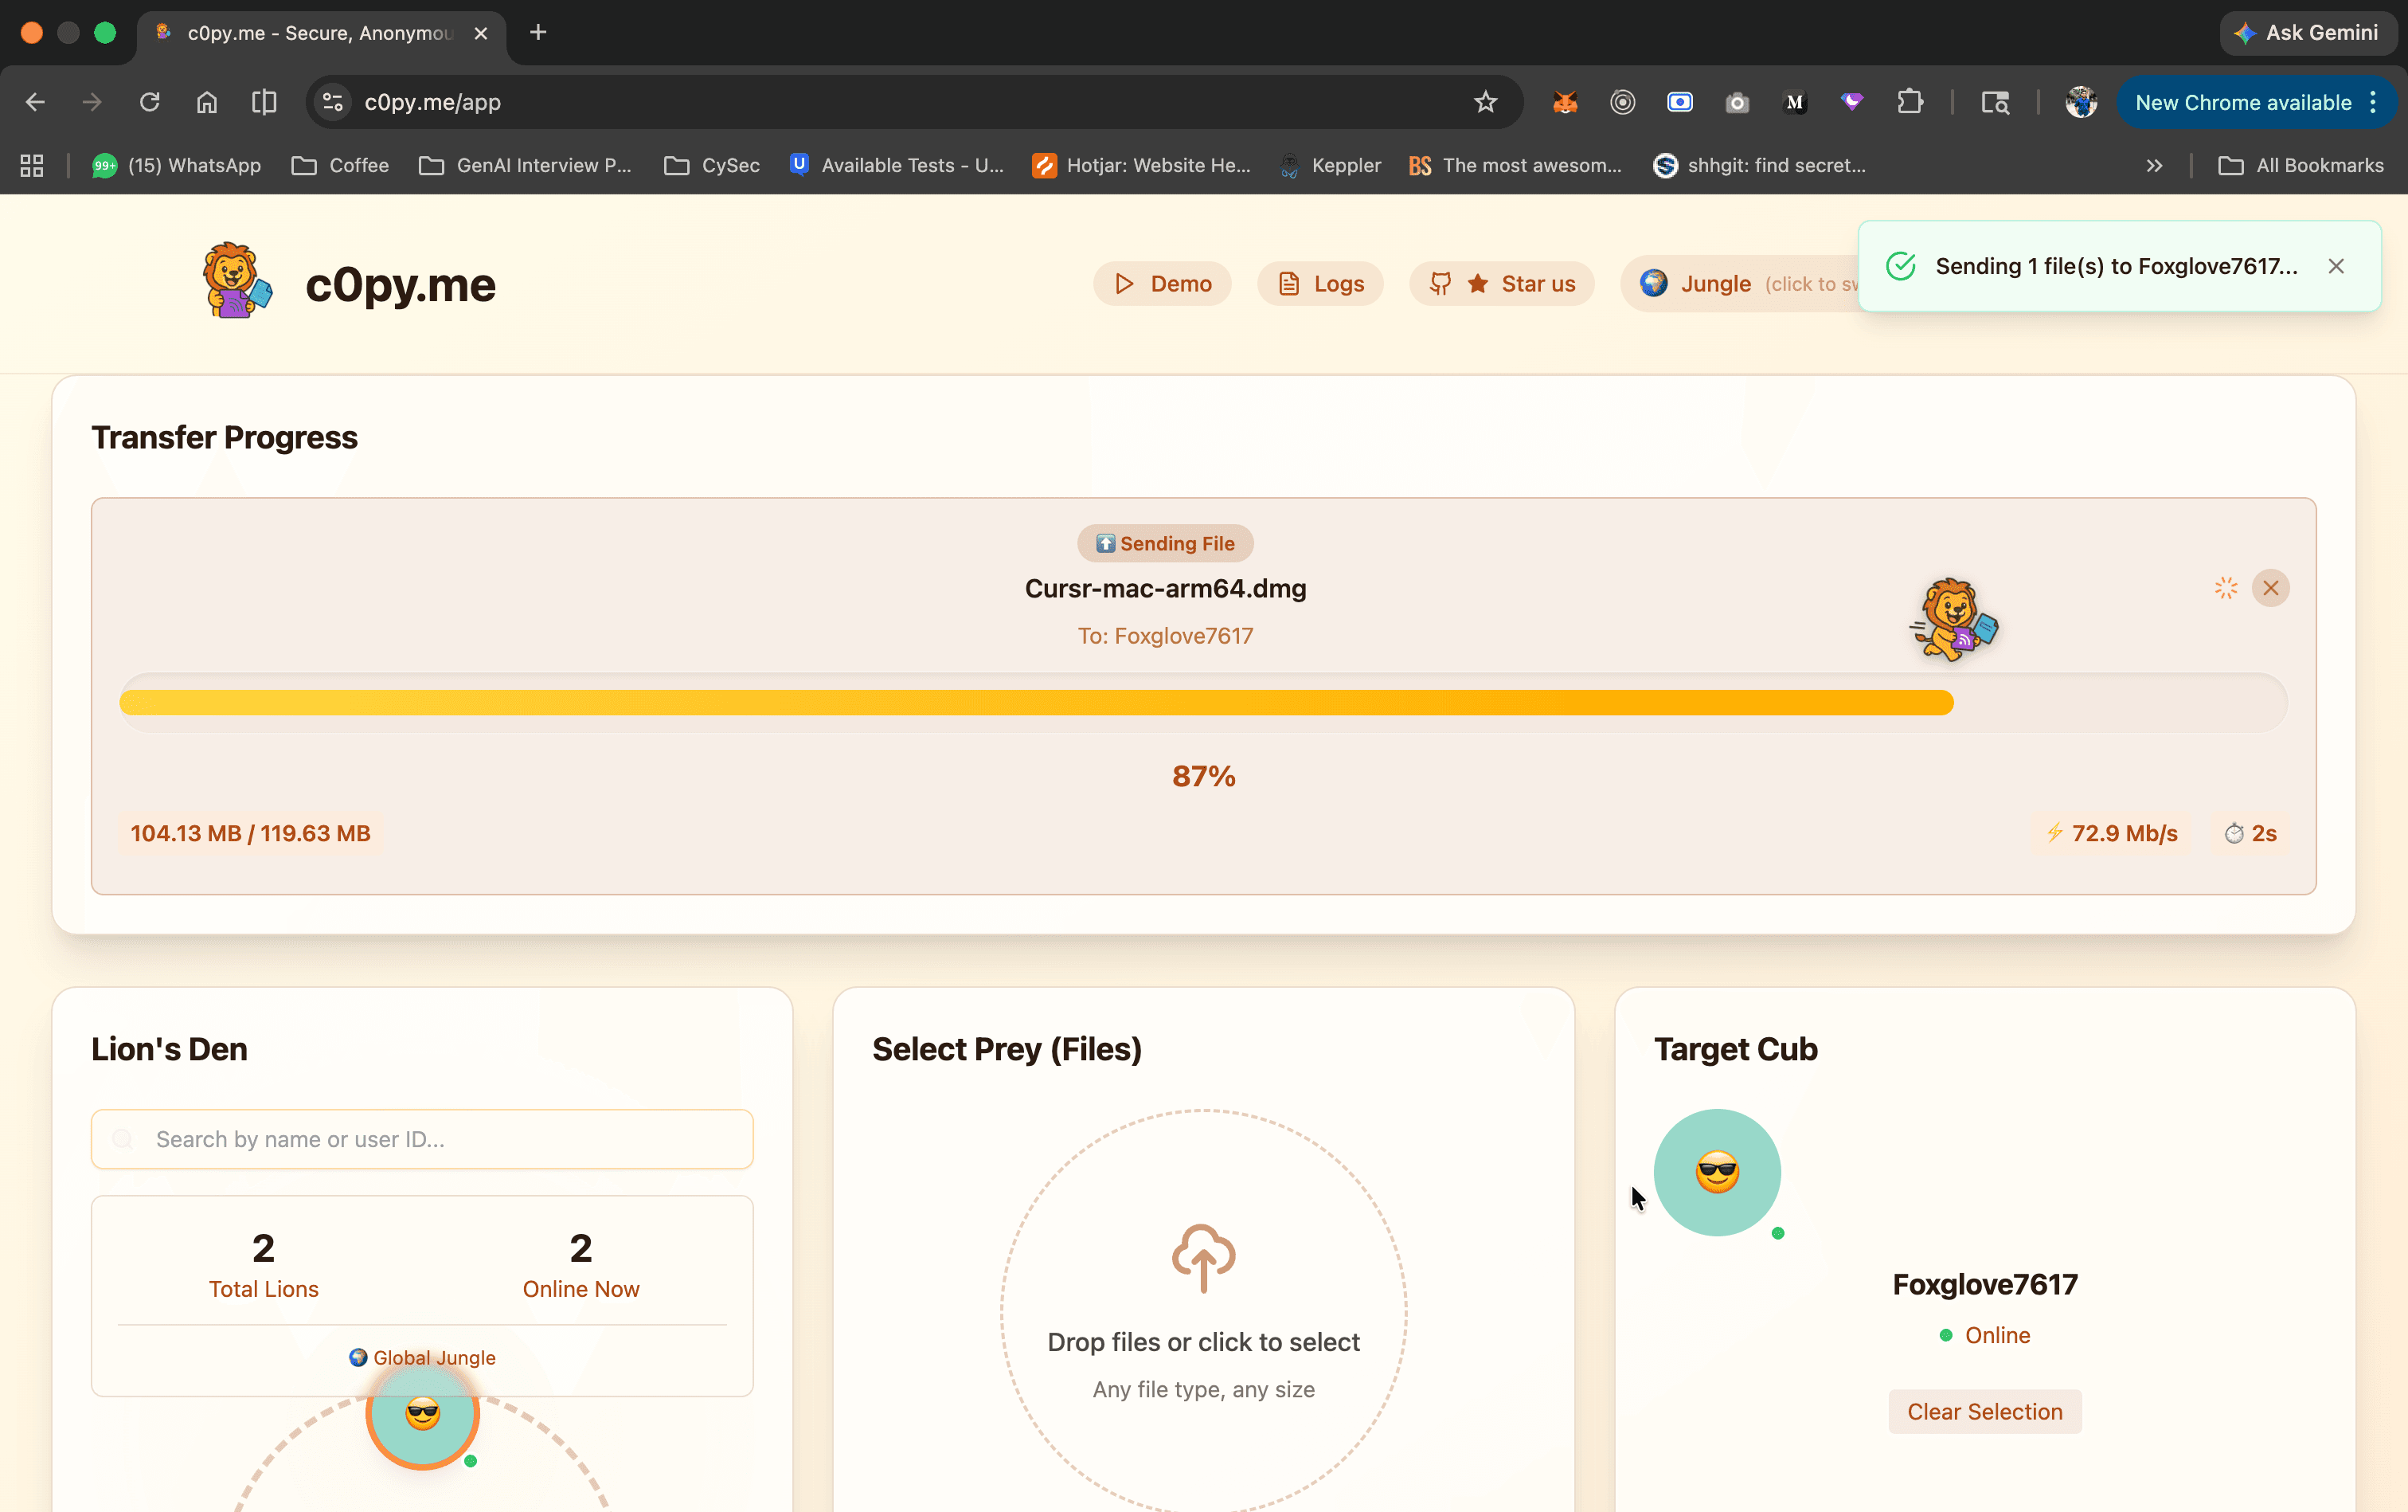2408x1512 pixels.
Task: Bookmark this page with the star
Action: [1485, 102]
